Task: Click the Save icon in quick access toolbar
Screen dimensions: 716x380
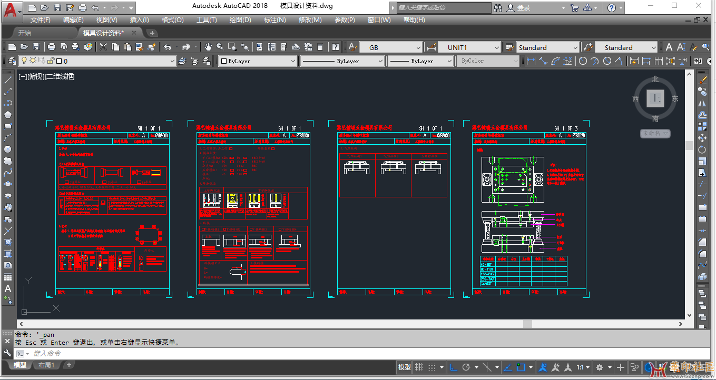Action: 58,8
